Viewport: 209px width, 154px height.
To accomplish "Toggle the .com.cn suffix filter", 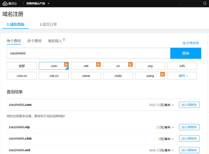I will [22, 76].
